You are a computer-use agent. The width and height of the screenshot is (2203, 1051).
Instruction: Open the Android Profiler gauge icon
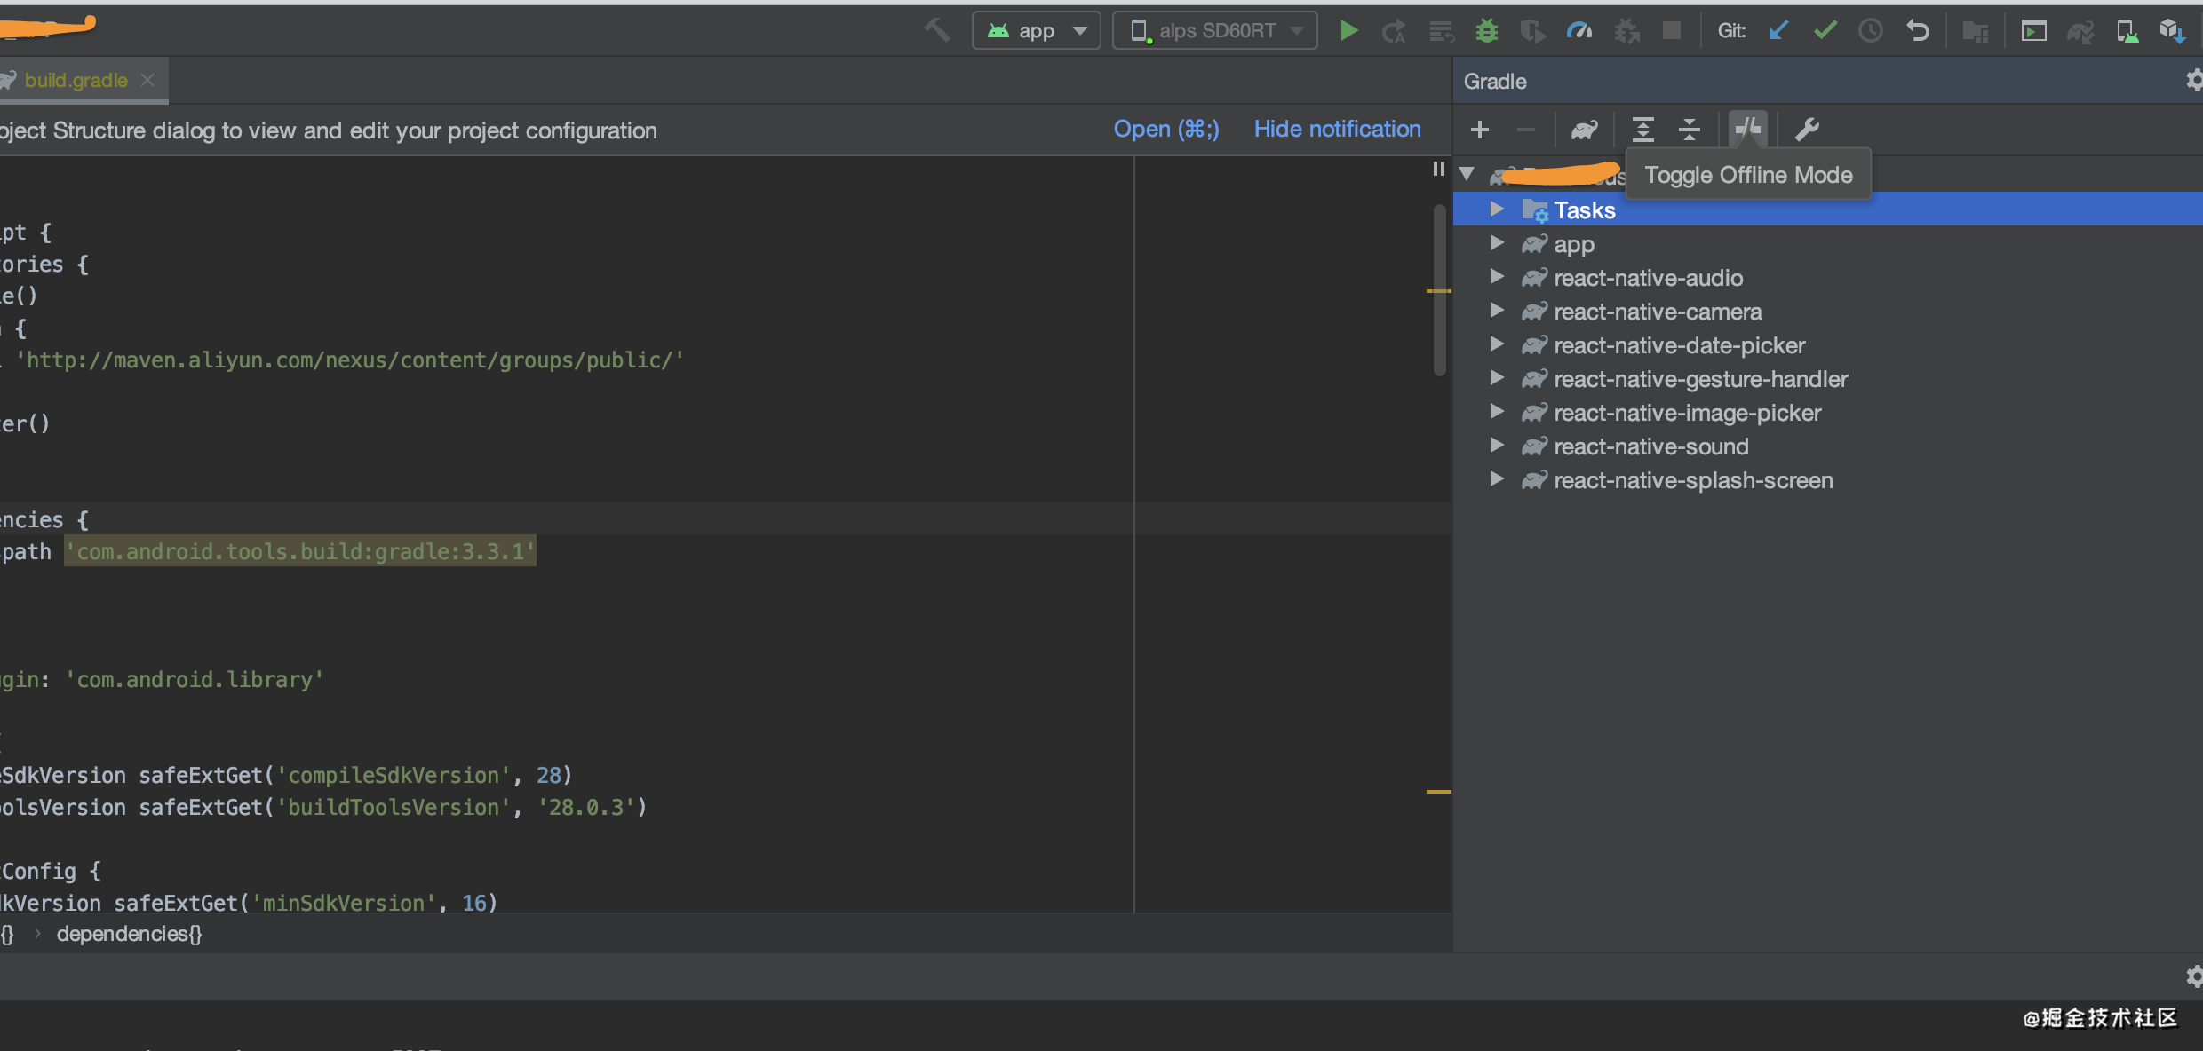click(x=1579, y=29)
